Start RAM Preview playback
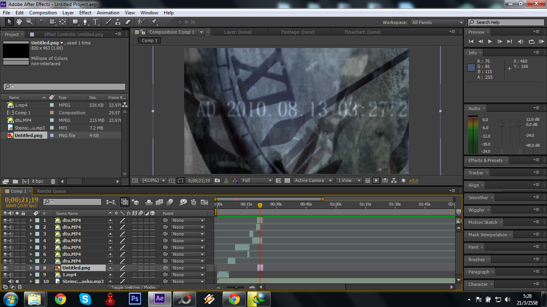This screenshot has height=307, width=547. (x=541, y=42)
